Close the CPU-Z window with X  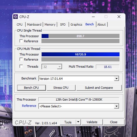click(x=119, y=17)
